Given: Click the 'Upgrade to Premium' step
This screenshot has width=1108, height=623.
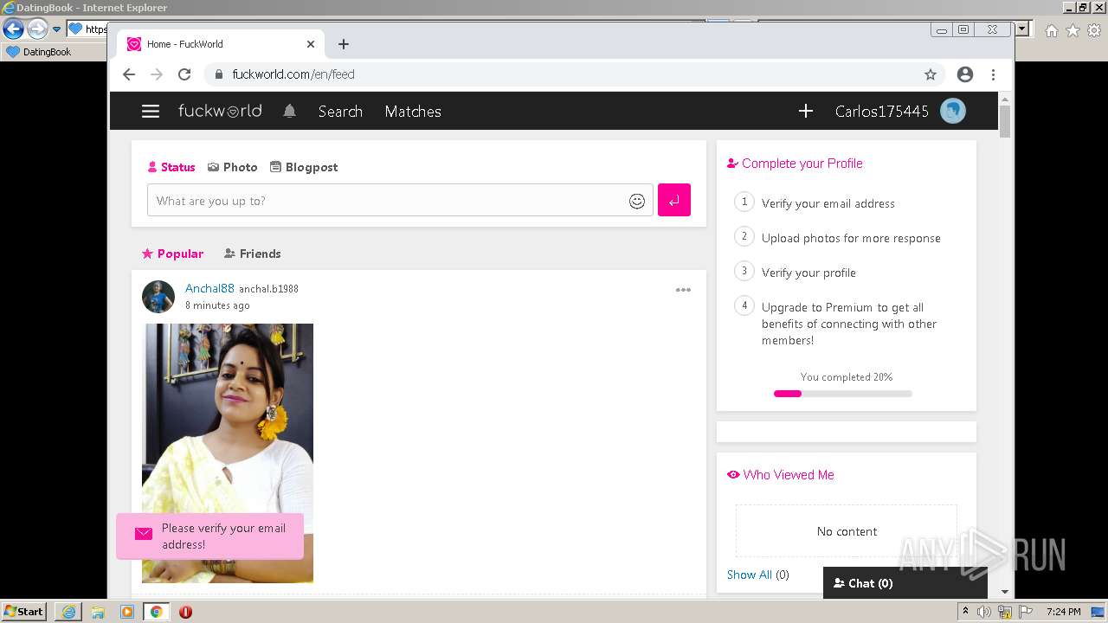Looking at the screenshot, I should coord(849,324).
